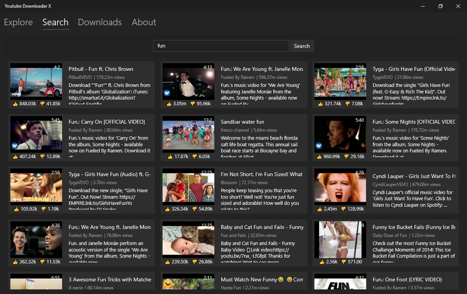Viewport: 467px width, 294px height.
Task: Click '179.23m views' text
Action: click(110, 77)
